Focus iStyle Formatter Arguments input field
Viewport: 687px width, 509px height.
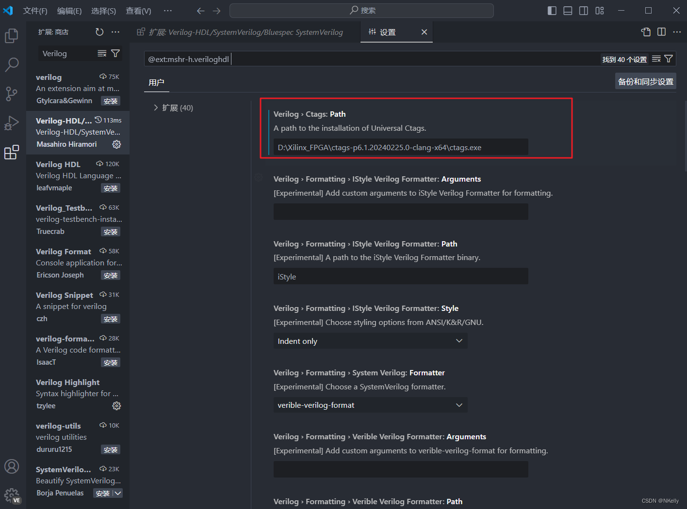(x=401, y=212)
